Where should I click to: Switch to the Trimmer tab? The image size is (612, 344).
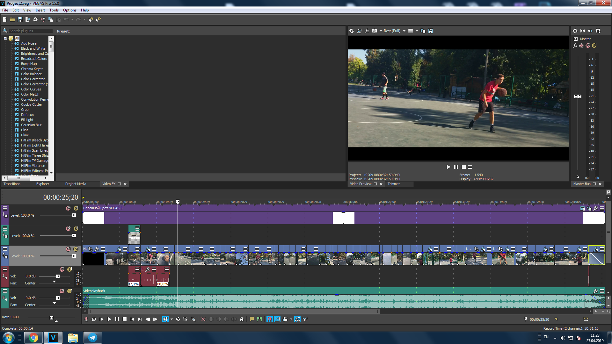coord(394,184)
